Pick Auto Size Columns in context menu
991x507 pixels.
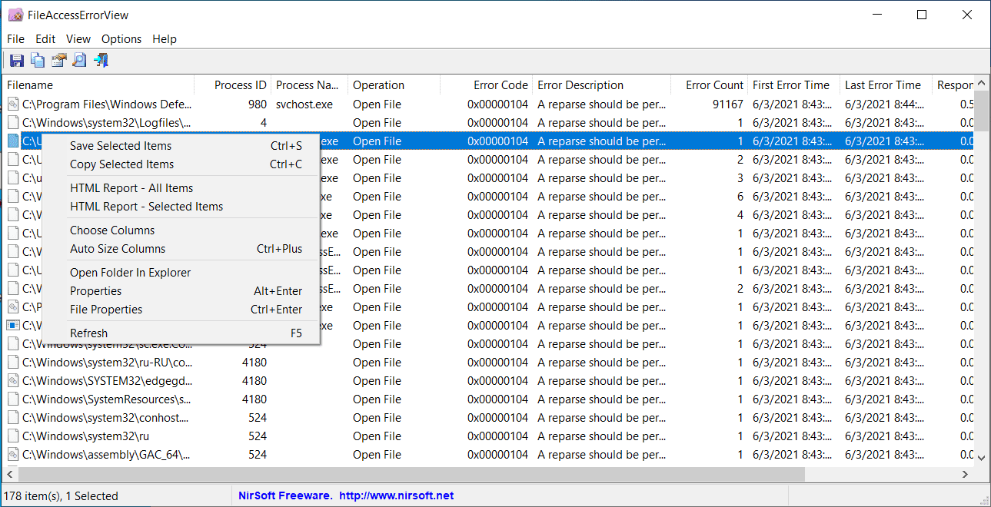click(x=181, y=249)
